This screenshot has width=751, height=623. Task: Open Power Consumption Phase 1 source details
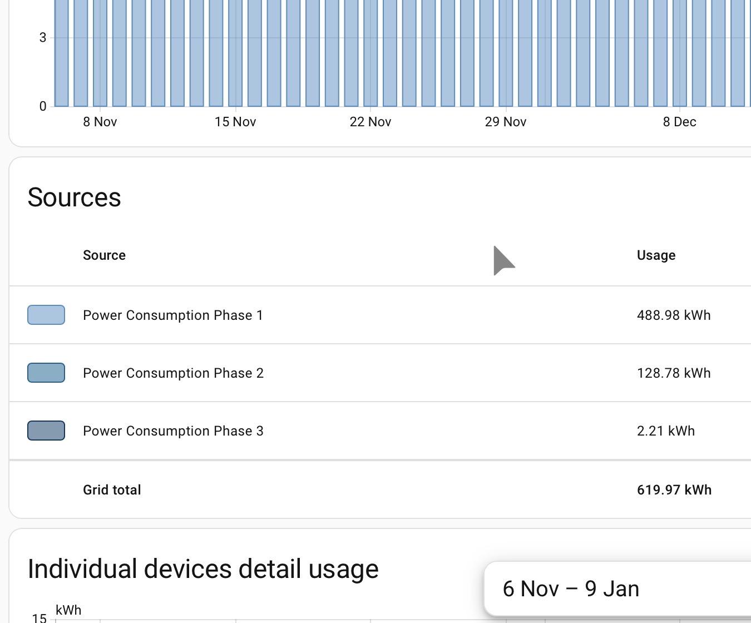[x=172, y=315]
